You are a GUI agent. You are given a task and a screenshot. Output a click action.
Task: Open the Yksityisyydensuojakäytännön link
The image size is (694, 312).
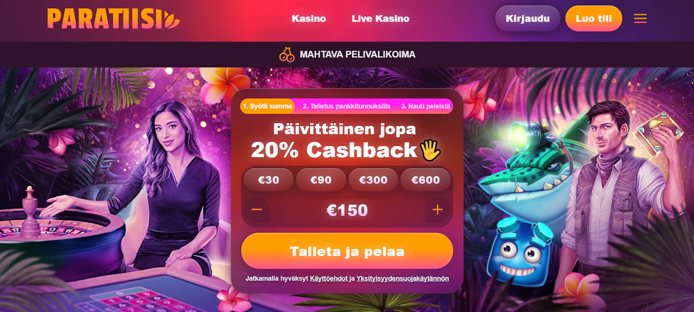point(403,279)
